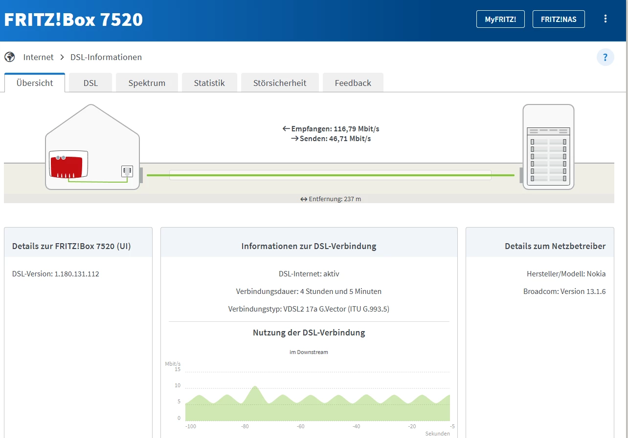This screenshot has height=438, width=628.
Task: Click the DSL-Internet: aktiv status
Action: (309, 274)
